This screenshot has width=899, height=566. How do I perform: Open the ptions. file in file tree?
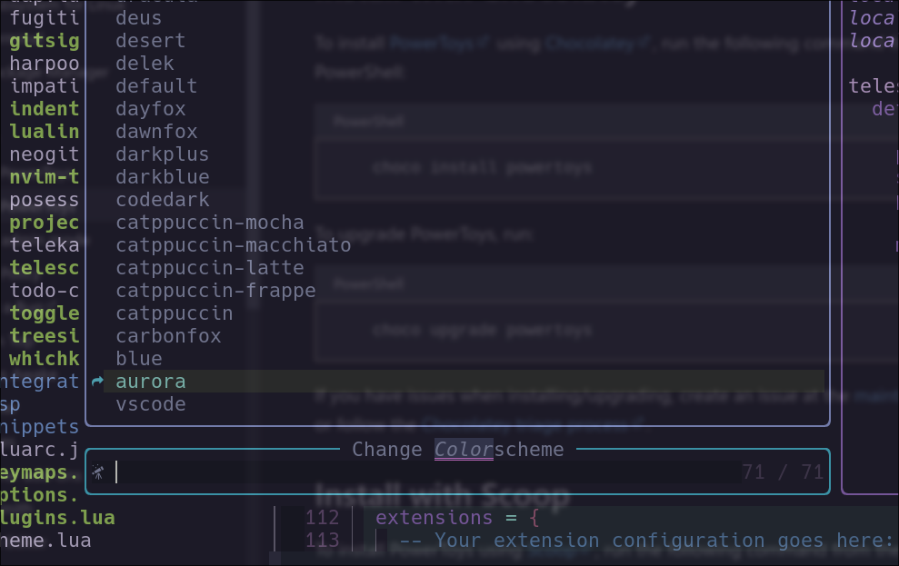(x=39, y=495)
